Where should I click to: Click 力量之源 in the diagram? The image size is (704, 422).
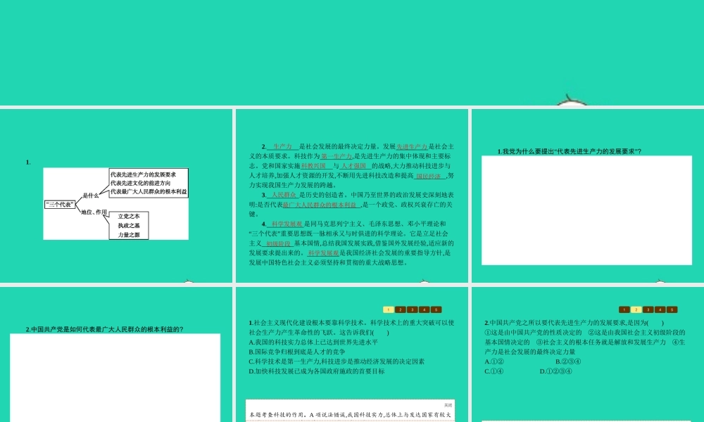[129, 235]
